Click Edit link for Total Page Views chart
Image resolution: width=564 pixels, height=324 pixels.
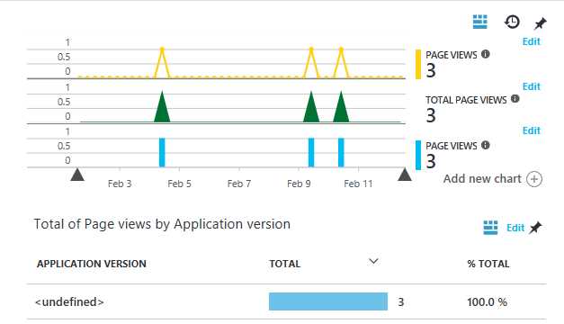click(x=532, y=86)
